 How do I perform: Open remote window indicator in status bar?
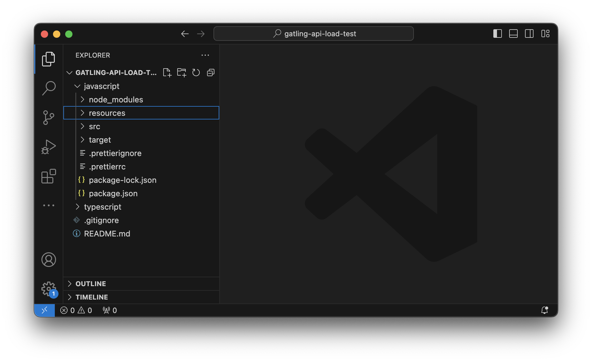click(44, 310)
